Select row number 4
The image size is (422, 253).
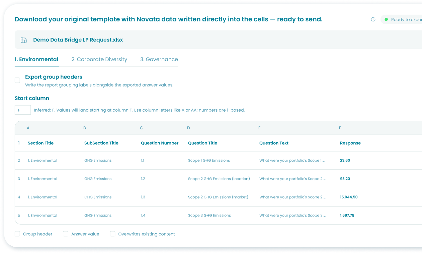point(19,197)
